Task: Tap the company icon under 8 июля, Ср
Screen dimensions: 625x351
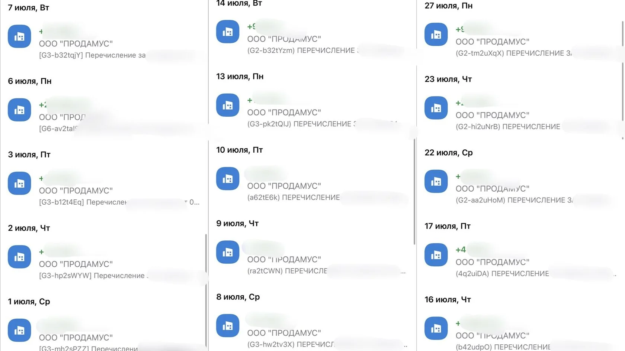Action: [x=228, y=326]
